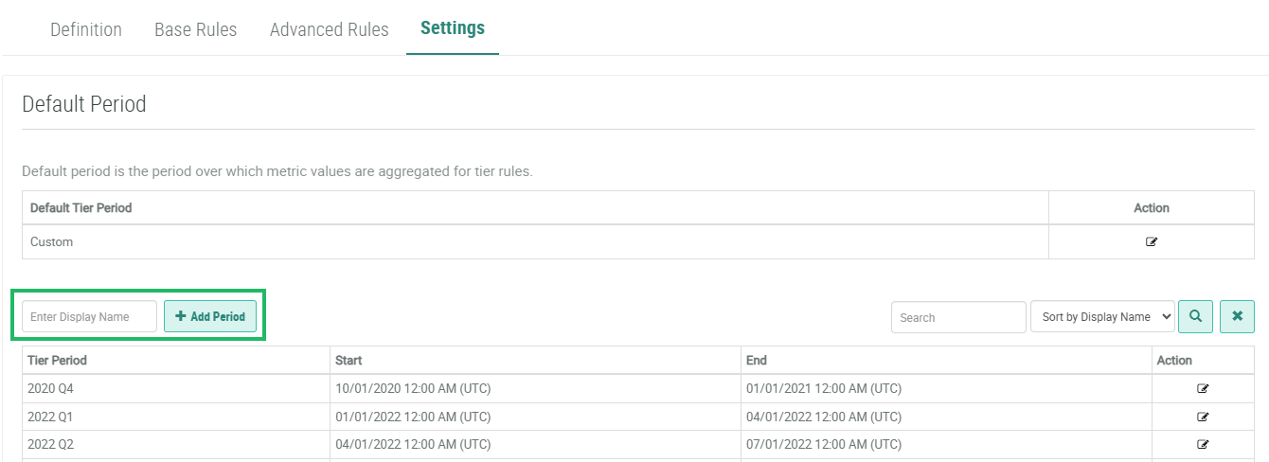1269x462 pixels.
Task: Select the 2020 Q4 row name
Action: [x=50, y=388]
